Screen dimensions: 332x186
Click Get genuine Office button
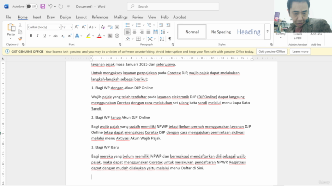point(272,52)
